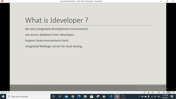The height and width of the screenshot is (99, 176).
Task: Restore down the PowerPoint window
Action: point(167,1)
